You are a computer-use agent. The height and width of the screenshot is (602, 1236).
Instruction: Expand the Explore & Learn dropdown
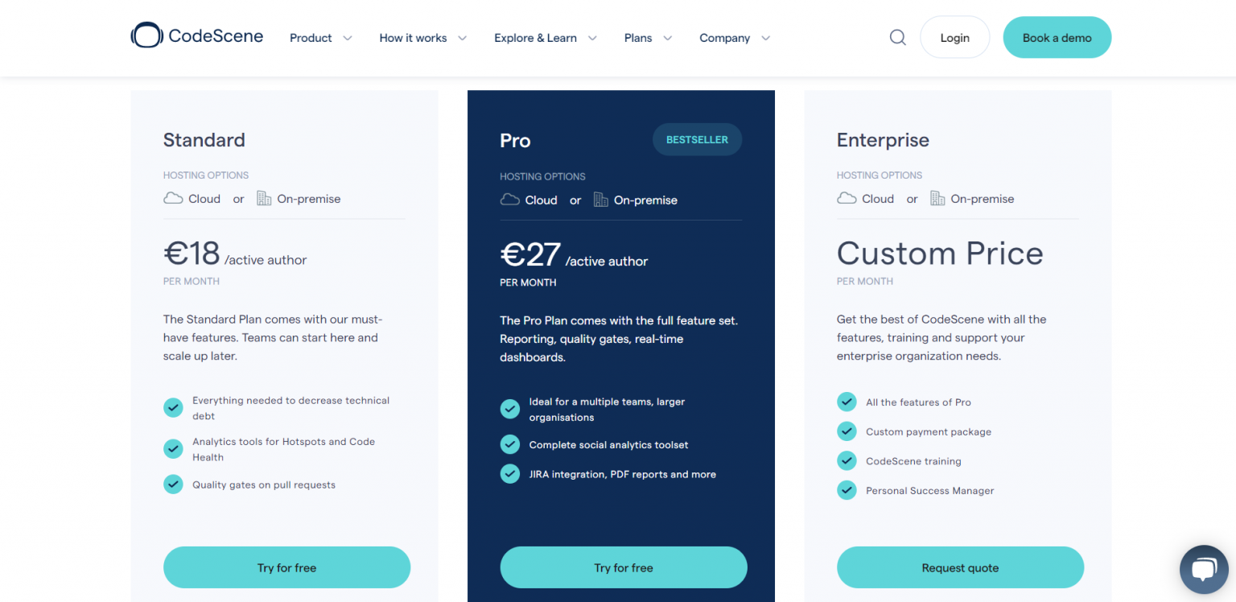545,38
